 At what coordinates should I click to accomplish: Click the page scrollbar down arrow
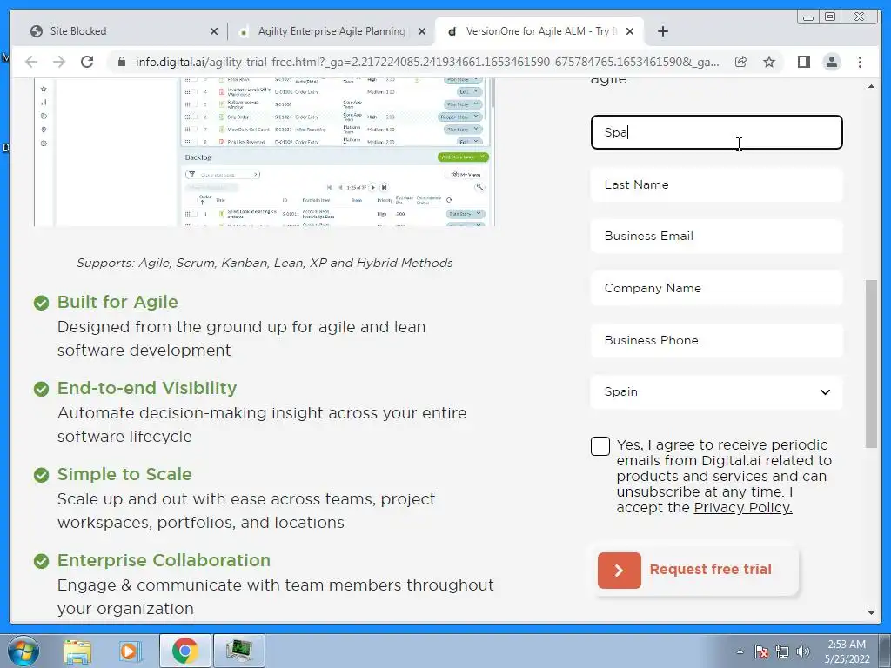[x=871, y=613]
